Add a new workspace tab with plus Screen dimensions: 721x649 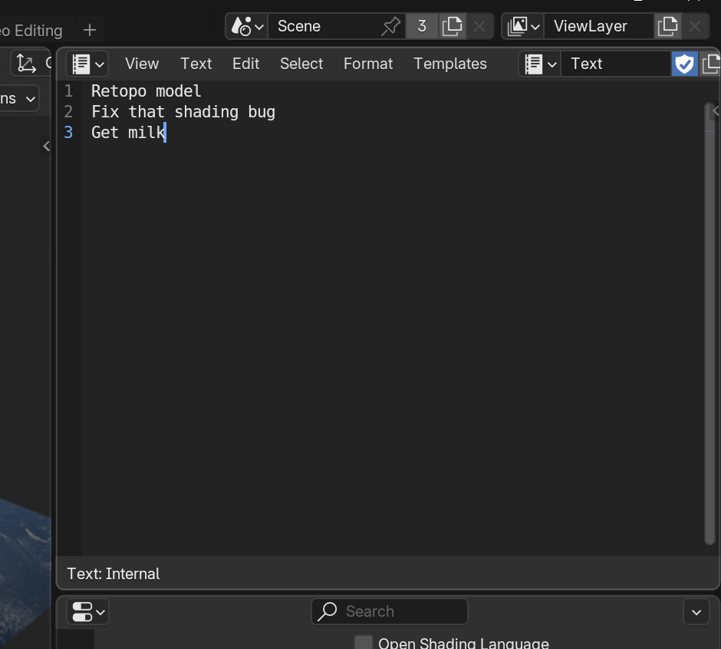[90, 31]
